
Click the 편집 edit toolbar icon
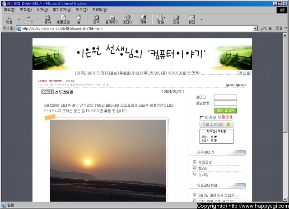coord(191,19)
